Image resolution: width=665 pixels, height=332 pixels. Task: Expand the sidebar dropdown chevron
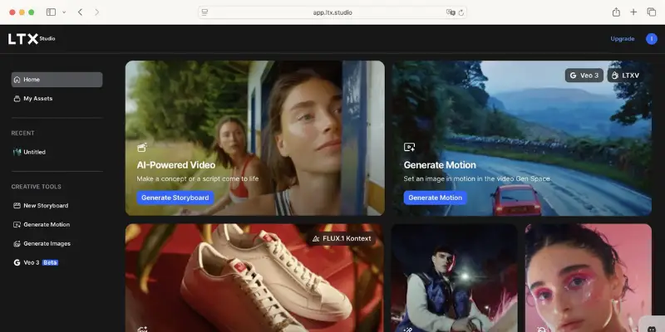coord(64,12)
